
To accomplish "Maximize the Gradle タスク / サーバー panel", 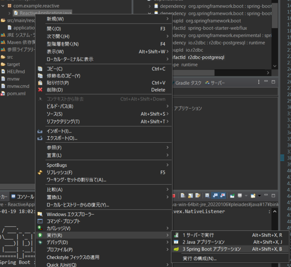I will [273, 82].
